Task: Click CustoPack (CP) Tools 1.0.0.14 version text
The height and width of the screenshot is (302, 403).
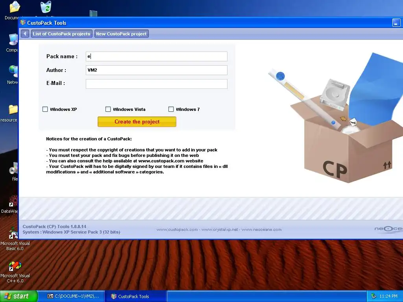Action: point(54,226)
